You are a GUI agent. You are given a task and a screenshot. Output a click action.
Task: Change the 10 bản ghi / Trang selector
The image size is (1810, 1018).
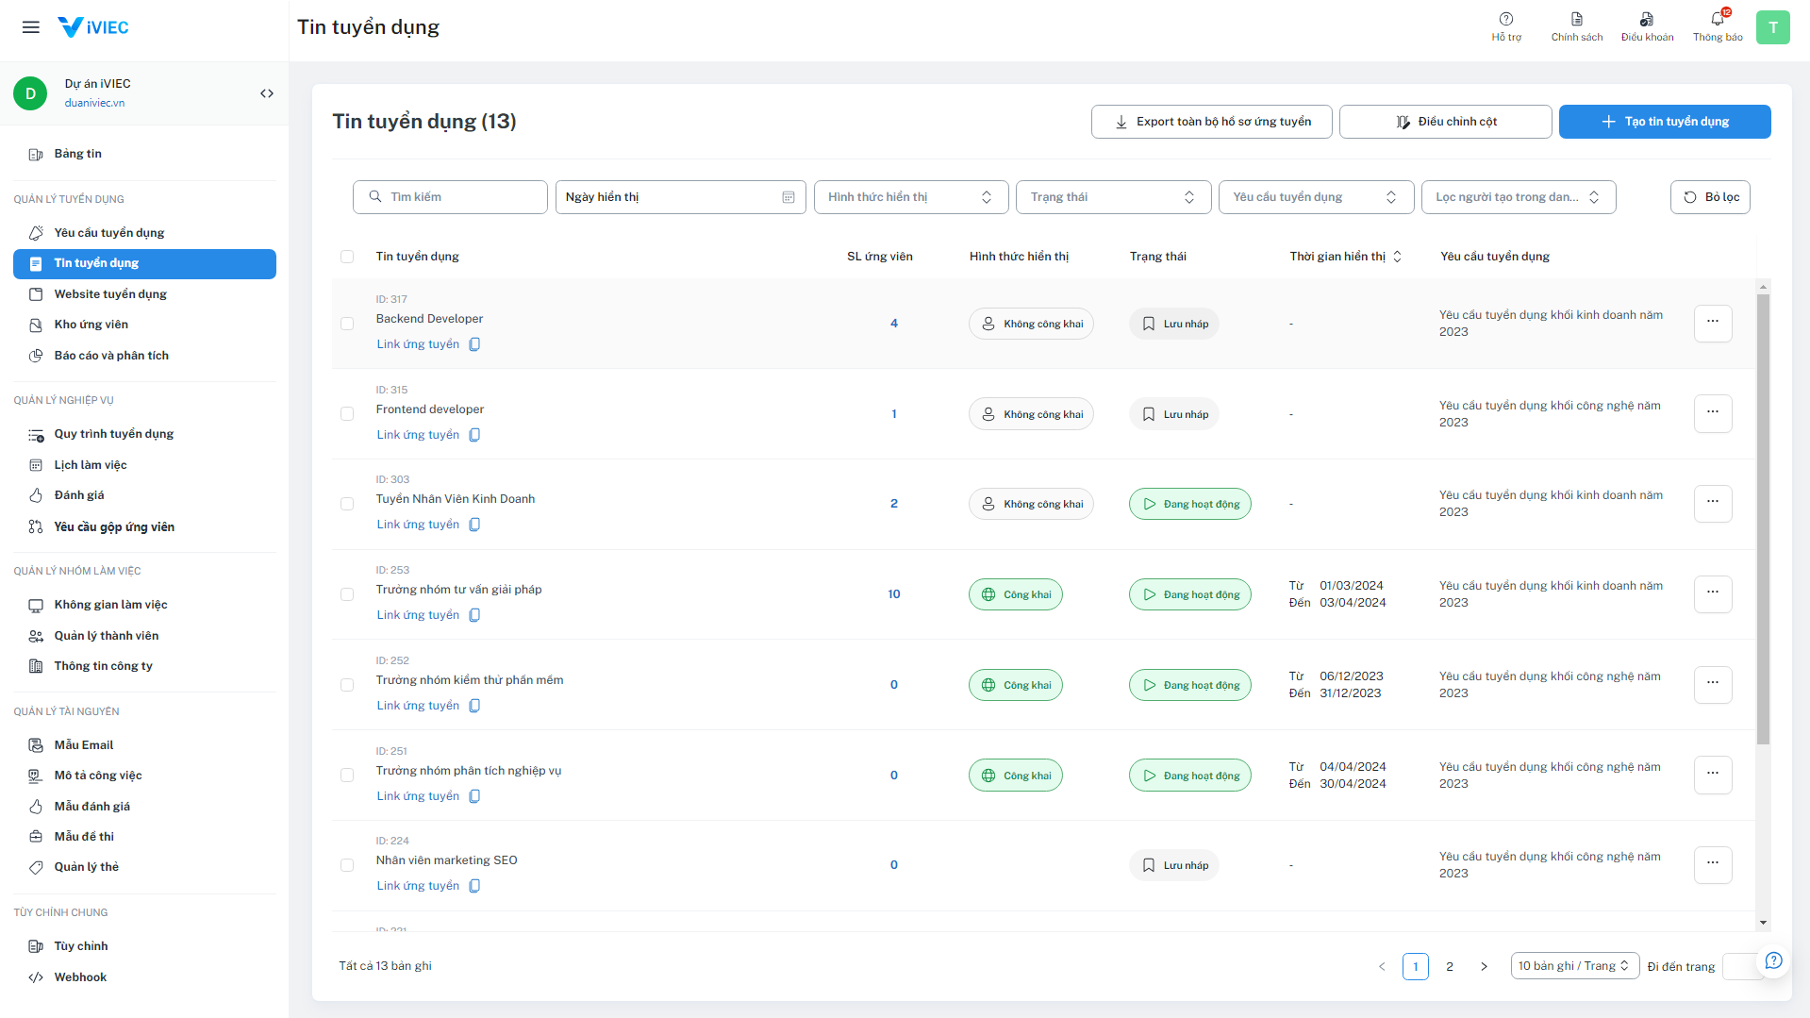tap(1573, 966)
